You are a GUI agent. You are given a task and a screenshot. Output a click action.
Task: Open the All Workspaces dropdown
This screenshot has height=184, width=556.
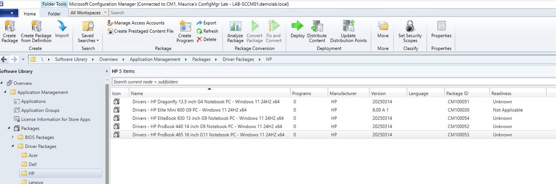point(89,12)
